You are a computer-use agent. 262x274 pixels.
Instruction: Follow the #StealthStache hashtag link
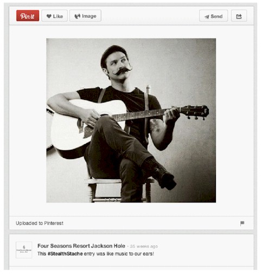click(65, 254)
